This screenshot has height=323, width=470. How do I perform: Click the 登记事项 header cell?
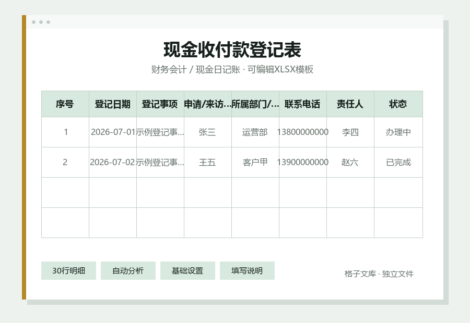(160, 104)
